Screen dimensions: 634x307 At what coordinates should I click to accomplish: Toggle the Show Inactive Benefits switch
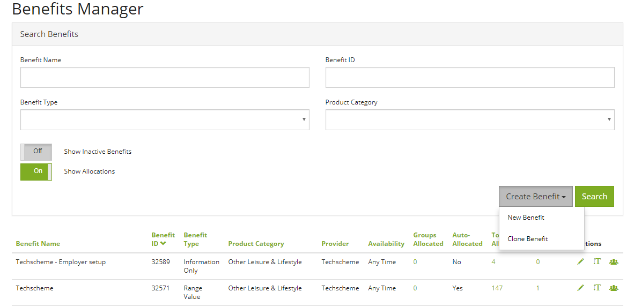(36, 152)
